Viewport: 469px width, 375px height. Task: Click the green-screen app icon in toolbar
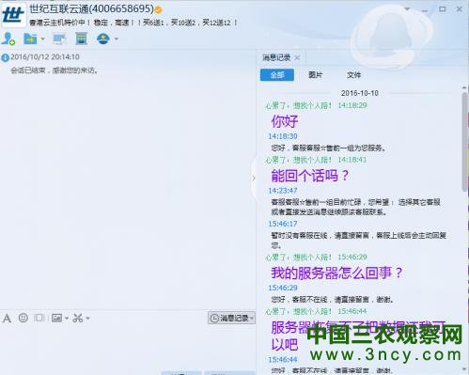click(x=82, y=39)
